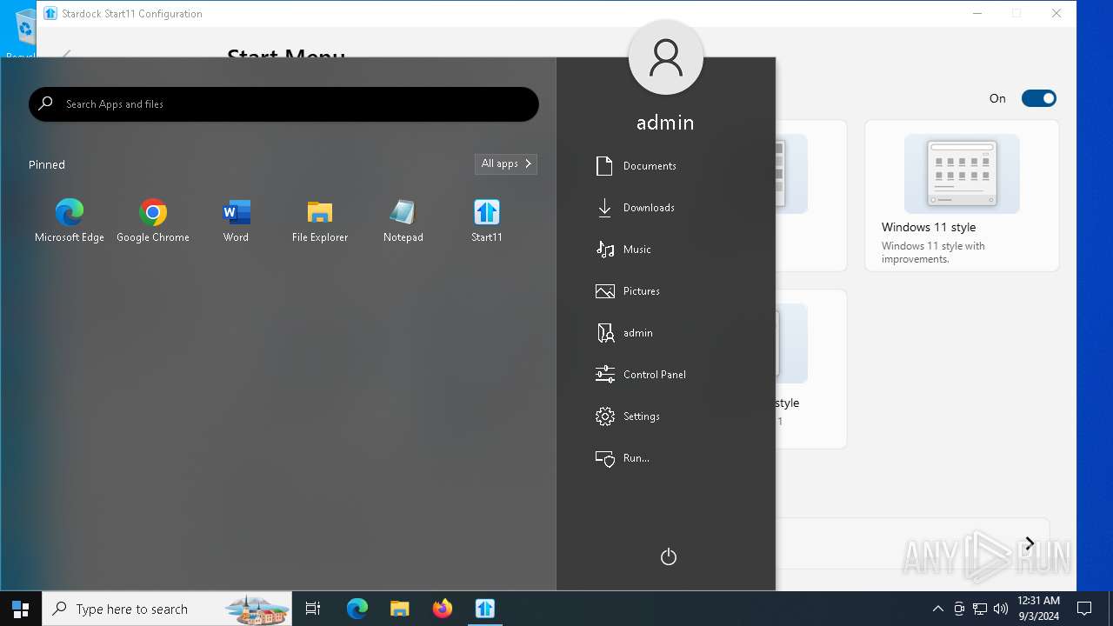Image resolution: width=1113 pixels, height=626 pixels.
Task: Open Start11 pinned app
Action: [487, 221]
